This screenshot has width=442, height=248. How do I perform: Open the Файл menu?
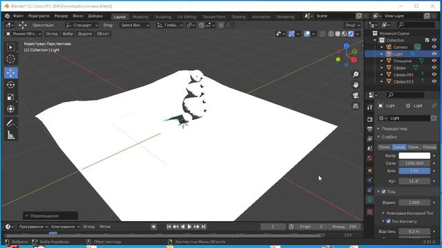(18, 16)
